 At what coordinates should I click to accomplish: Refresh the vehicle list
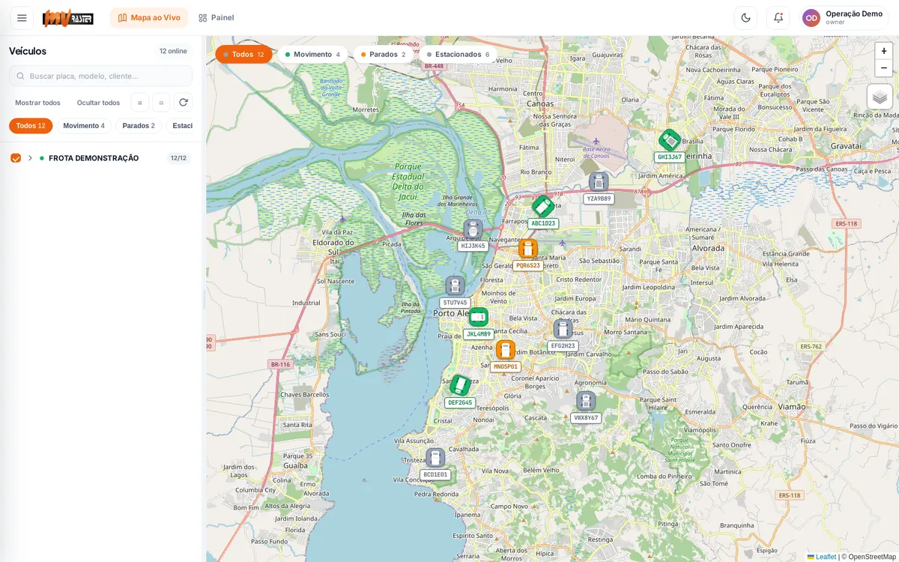[x=183, y=103]
